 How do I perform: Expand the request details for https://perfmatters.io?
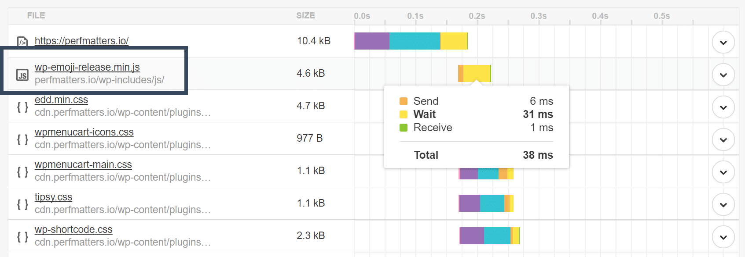tap(723, 43)
